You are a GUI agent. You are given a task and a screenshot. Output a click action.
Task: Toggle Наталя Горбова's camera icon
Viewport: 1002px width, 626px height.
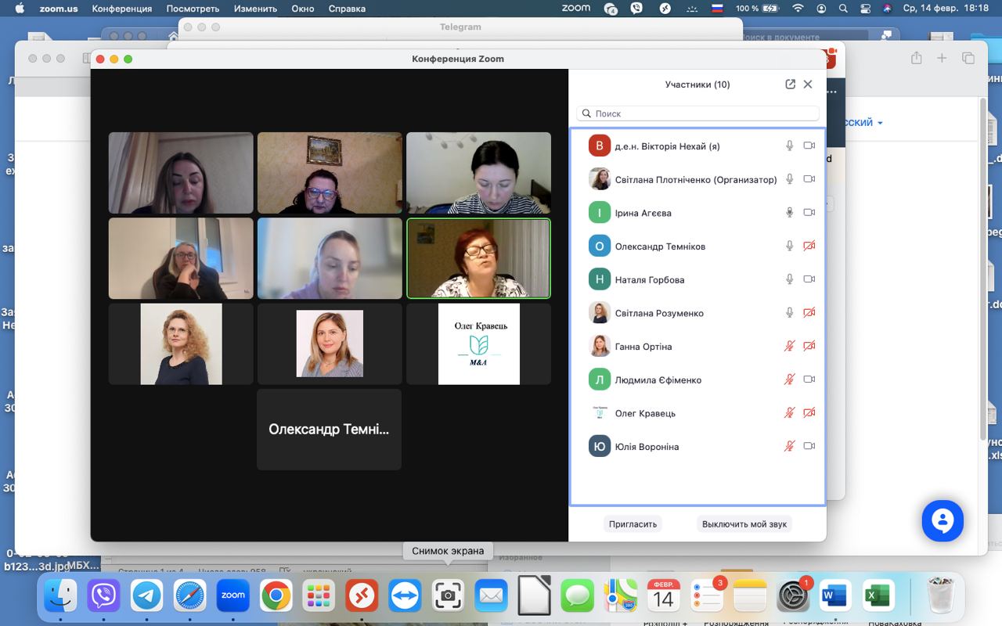(809, 279)
